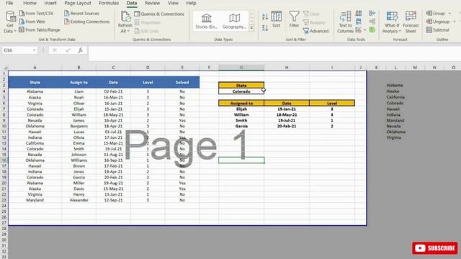
Task: Open What-If Analysis
Action: [392, 22]
